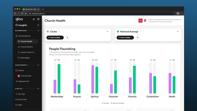Expand the insights product switcher

38,25
